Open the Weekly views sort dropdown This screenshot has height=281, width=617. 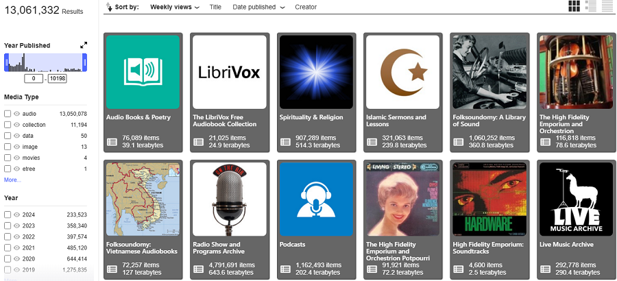coord(175,7)
